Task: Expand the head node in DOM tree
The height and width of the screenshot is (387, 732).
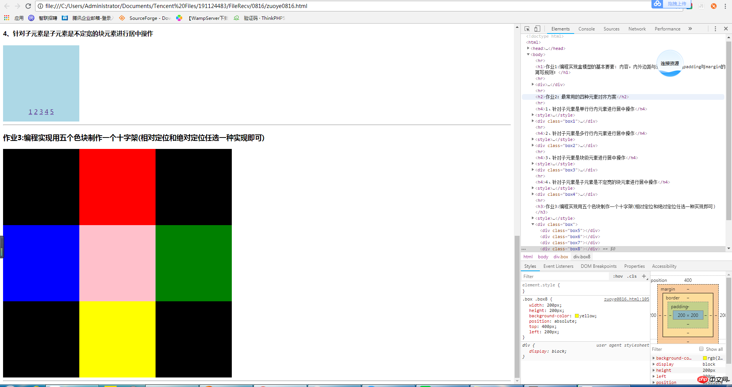Action: click(528, 48)
